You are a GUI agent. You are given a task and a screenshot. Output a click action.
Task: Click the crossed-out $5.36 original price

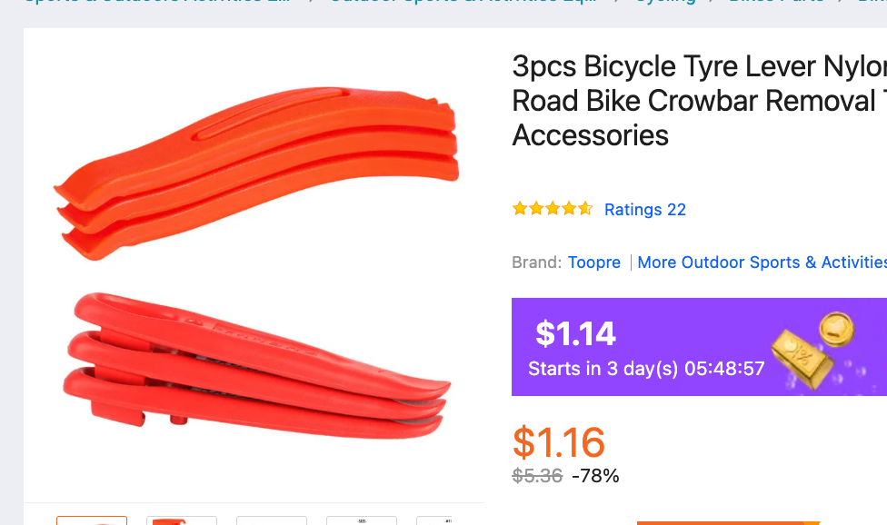point(537,475)
